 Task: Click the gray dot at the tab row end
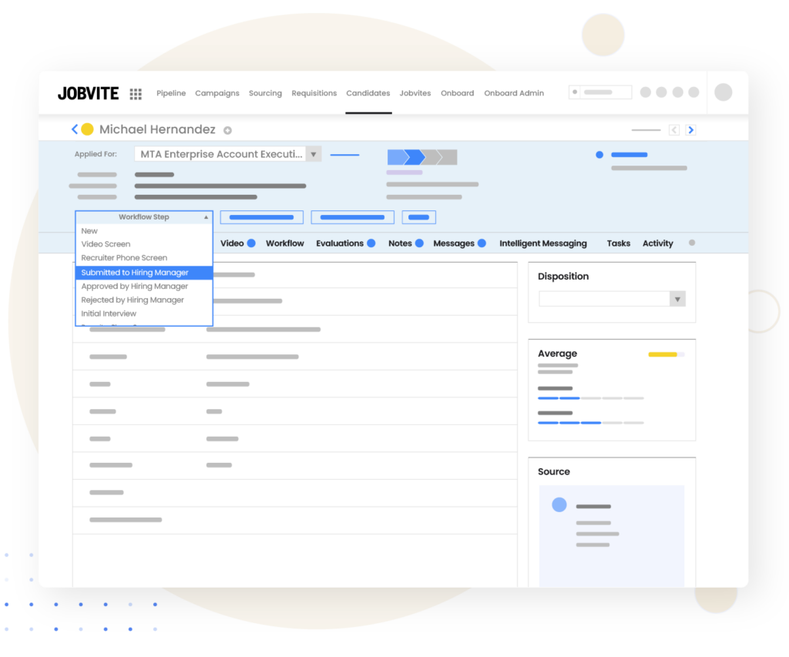pyautogui.click(x=692, y=243)
